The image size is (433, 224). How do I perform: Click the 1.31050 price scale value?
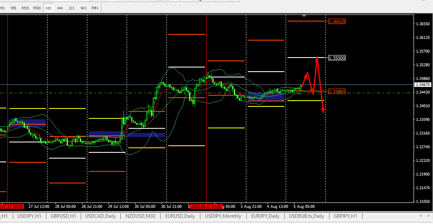(x=423, y=201)
